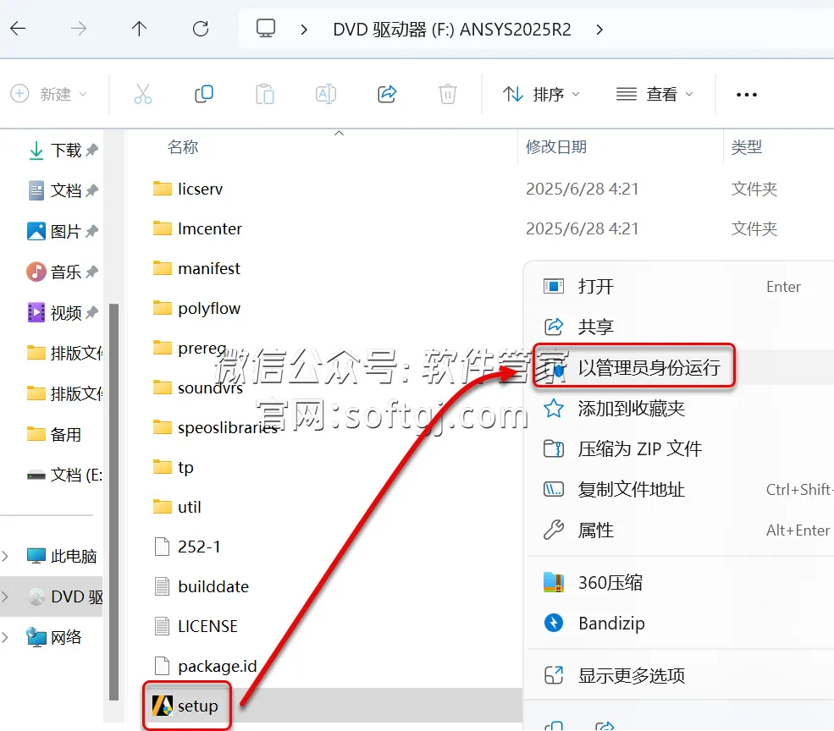The width and height of the screenshot is (834, 731).
Task: Click DVD 驱动器 (F:) ANSYS2025R2 breadcrumb
Action: coord(451,30)
